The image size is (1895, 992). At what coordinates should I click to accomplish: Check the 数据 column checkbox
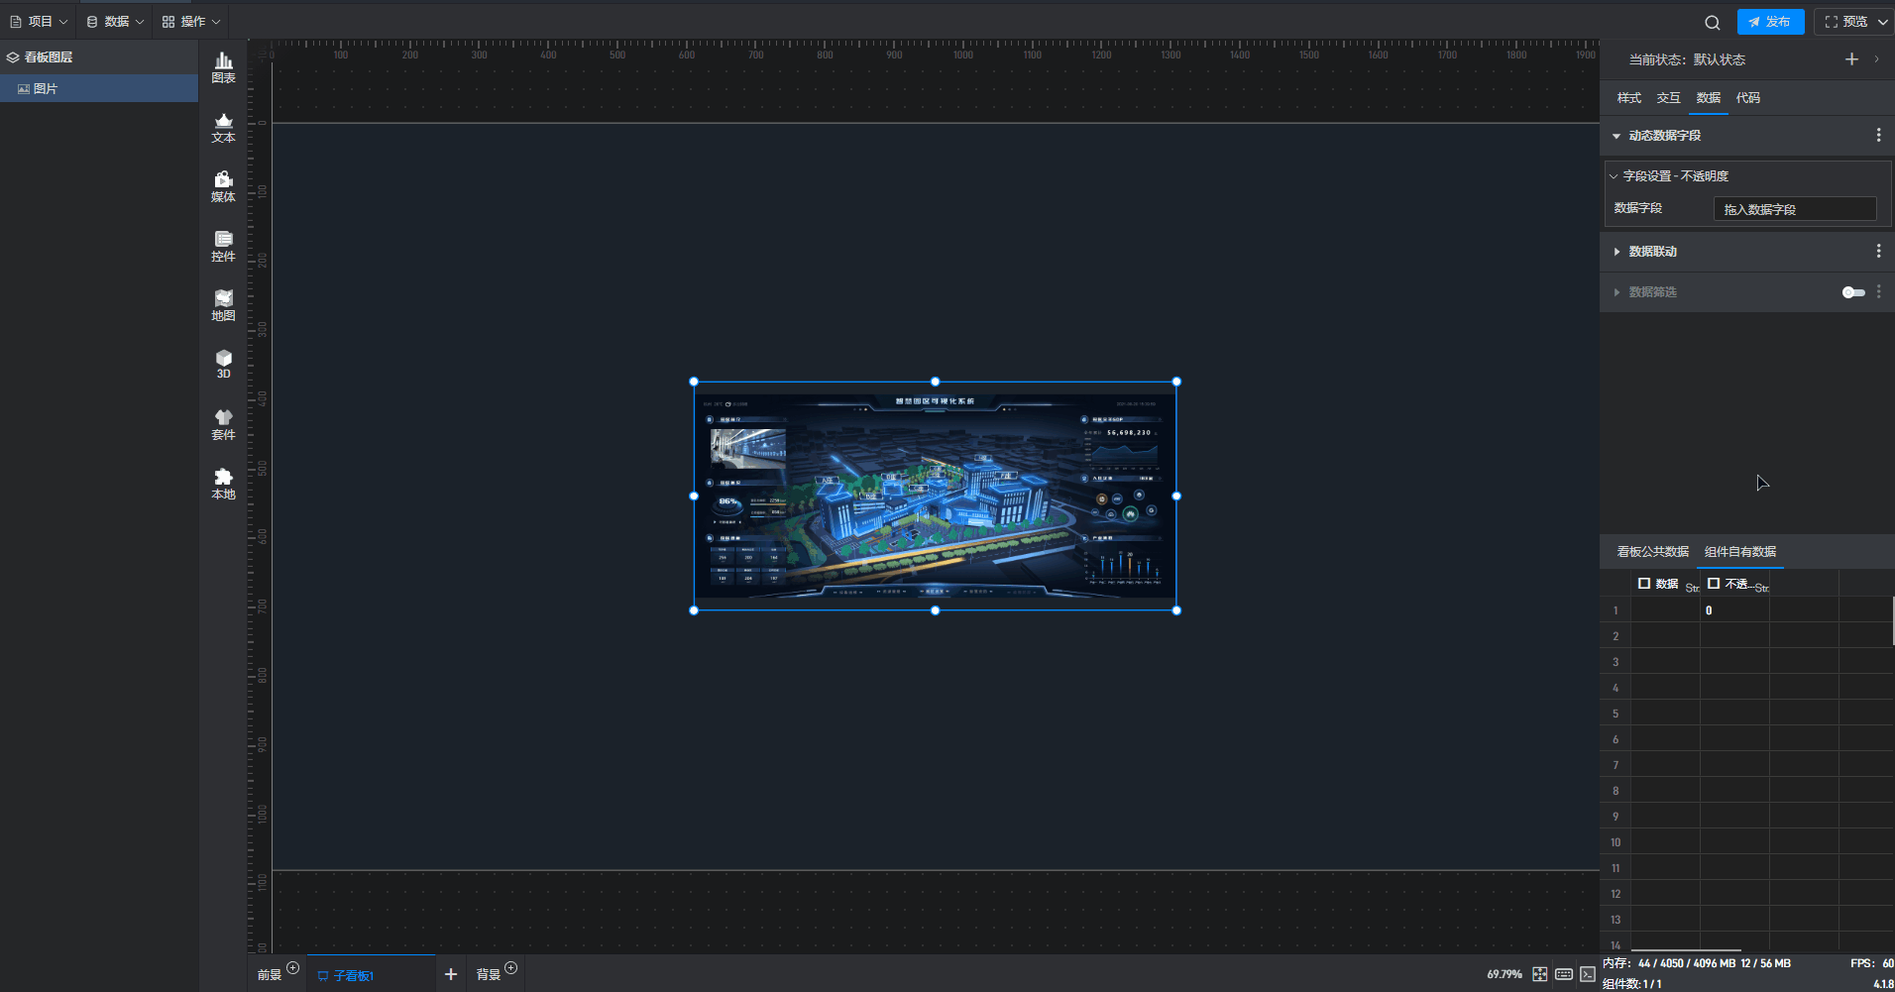[1644, 584]
